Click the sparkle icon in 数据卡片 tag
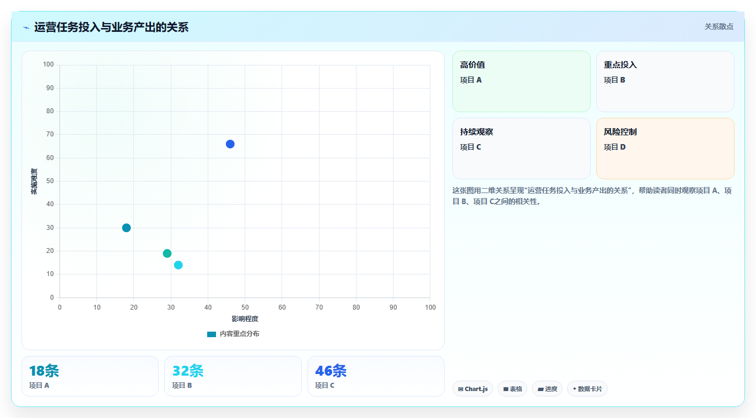756x418 pixels. (x=575, y=389)
